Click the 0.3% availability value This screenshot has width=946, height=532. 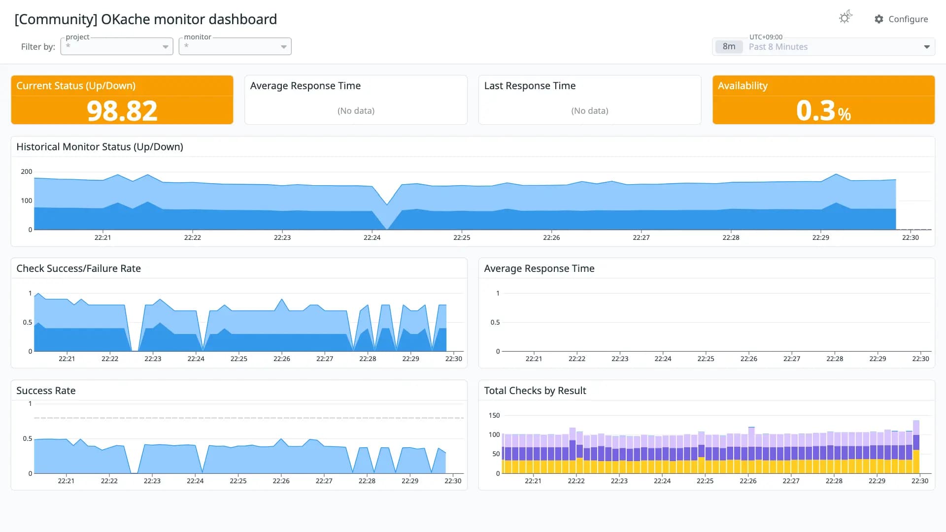[x=823, y=110]
